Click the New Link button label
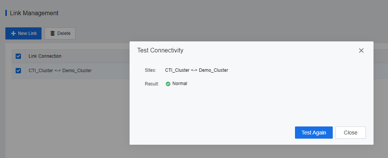Viewport: 388px width, 158px height. pyautogui.click(x=27, y=33)
